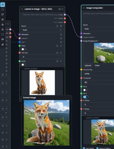114x149 pixels.
Task: Click the zoom out magnifier icon
Action: pyautogui.click(x=2, y=29)
